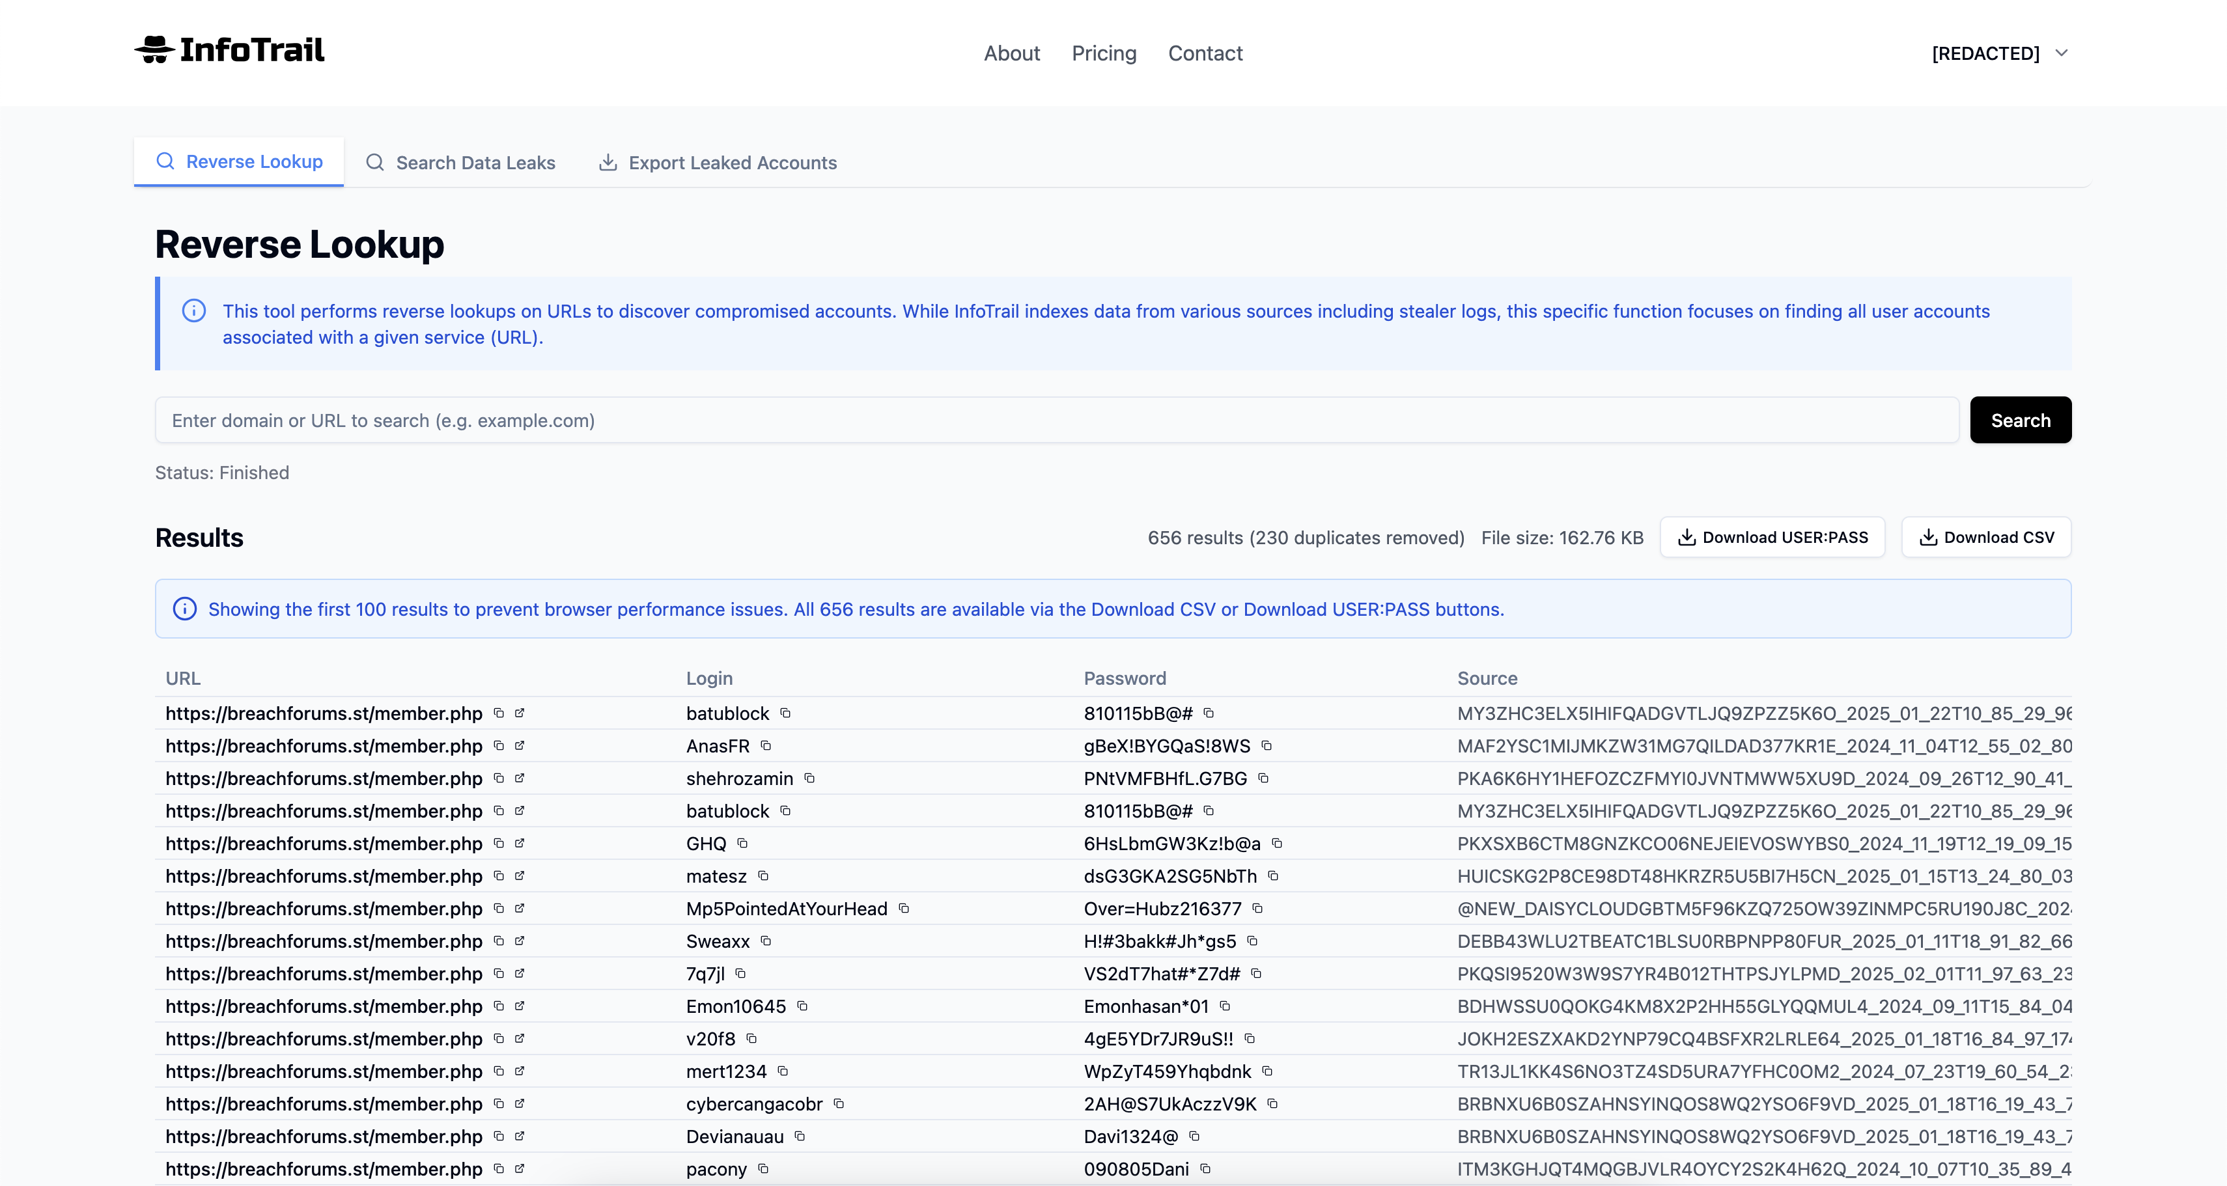Viewport: 2227px width, 1186px height.
Task: Go to the Pricing page
Action: [1104, 53]
